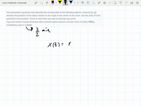The width and height of the screenshot is (141, 106).
Task: Click the text '400m' in the problem
Action: click(x=91, y=22)
